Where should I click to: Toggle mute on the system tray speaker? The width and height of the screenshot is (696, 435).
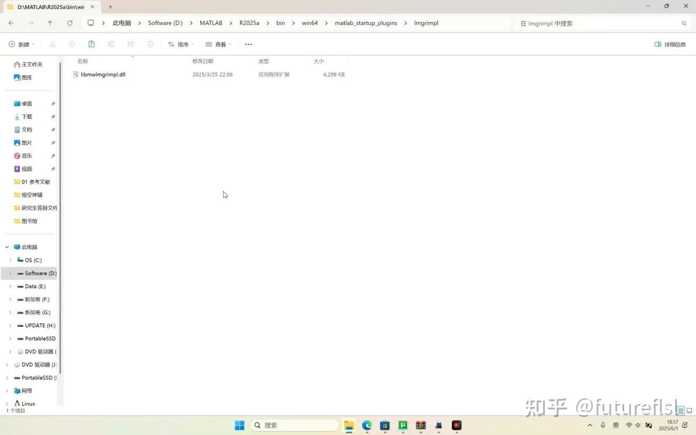pos(638,425)
